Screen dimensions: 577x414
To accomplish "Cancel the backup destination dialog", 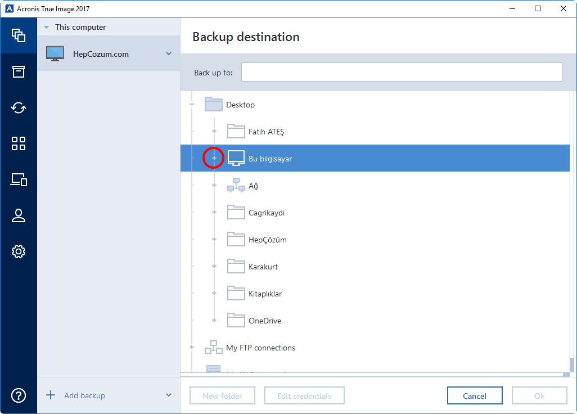I will click(x=475, y=395).
